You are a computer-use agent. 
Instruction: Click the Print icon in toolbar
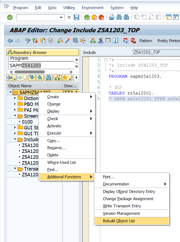112,17
